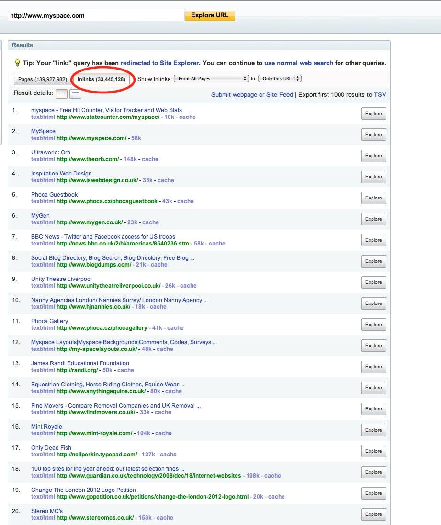The height and width of the screenshot is (525, 441).
Task: Click the http://www.anythingequine.co.uk/ URL
Action: (102, 391)
